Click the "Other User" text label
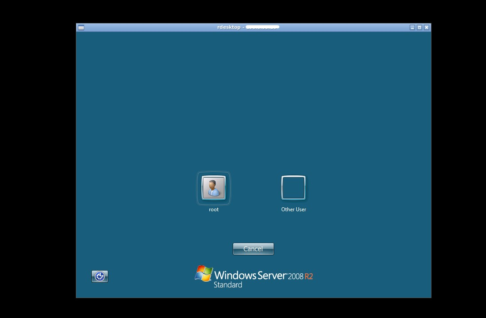This screenshot has width=486, height=318. [294, 209]
